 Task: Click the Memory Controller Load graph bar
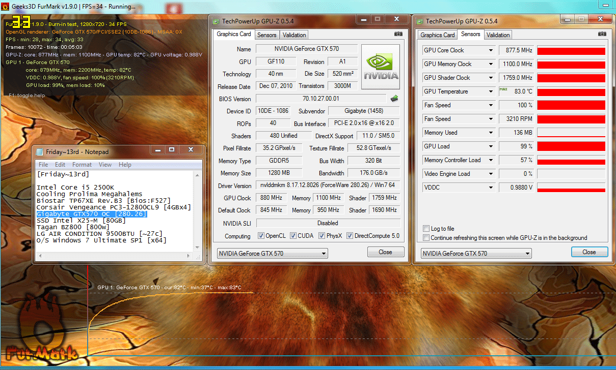(571, 160)
